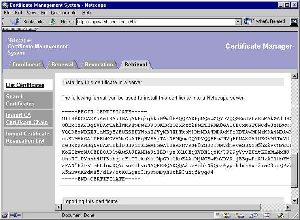Image resolution: width=300 pixels, height=220 pixels.
Task: Open the Communicator menu
Action: tap(64, 13)
